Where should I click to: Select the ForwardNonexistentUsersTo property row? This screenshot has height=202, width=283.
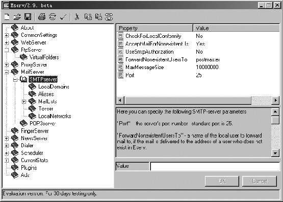[x=198, y=59]
